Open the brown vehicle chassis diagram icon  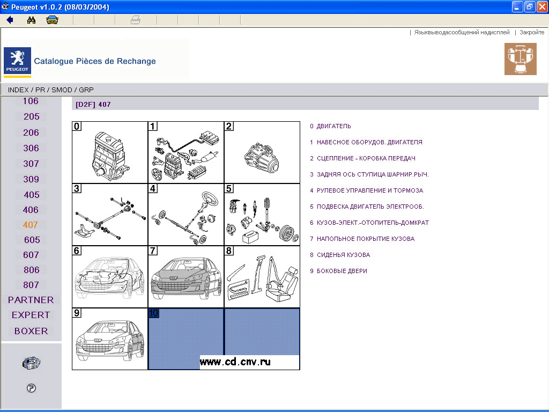[x=520, y=59]
